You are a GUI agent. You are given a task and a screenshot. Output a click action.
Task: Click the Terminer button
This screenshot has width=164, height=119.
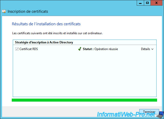(x=149, y=112)
